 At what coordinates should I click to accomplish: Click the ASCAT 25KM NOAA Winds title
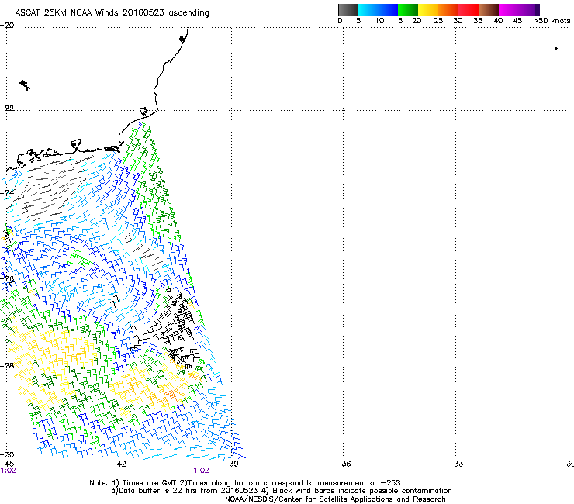tap(112, 12)
